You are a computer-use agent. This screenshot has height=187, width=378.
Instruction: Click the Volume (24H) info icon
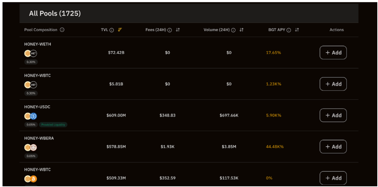click(233, 30)
